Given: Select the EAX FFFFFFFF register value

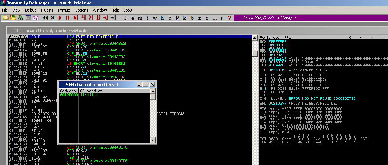Looking at the screenshot, I should 278,41.
